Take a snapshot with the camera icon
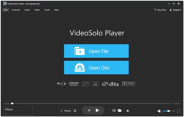This screenshot has width=184, height=117. point(114,110)
